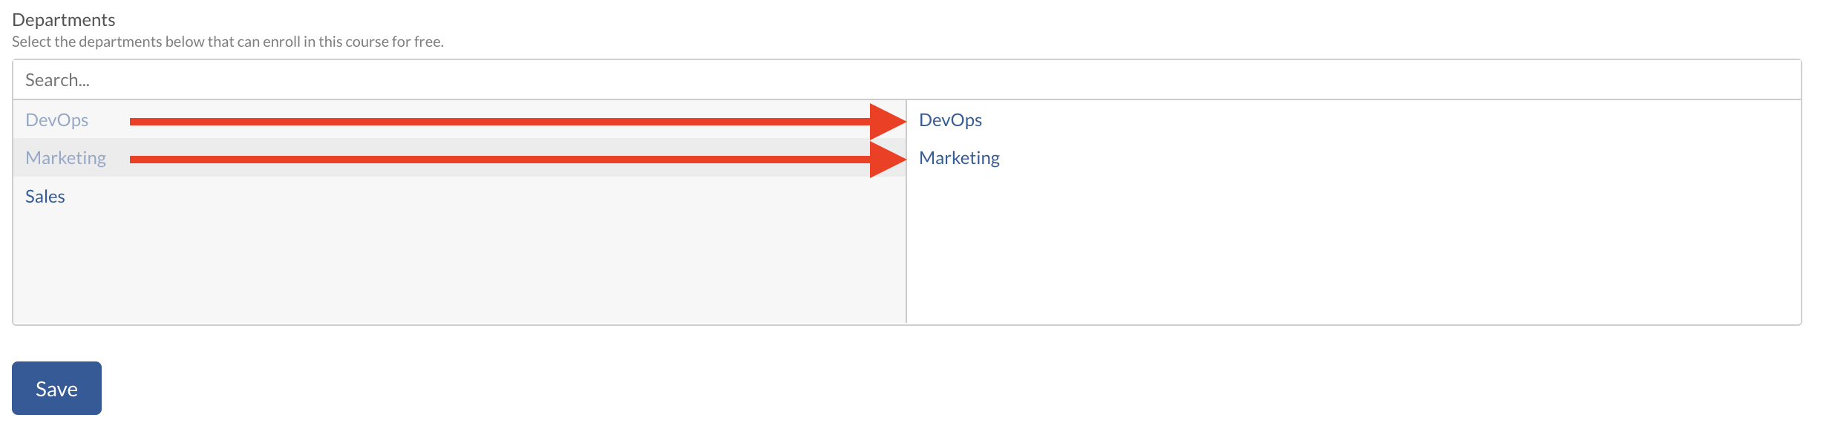Screen dimensions: 1829x429
Task: Deselect the DevOps entry in right pane
Action: (950, 120)
